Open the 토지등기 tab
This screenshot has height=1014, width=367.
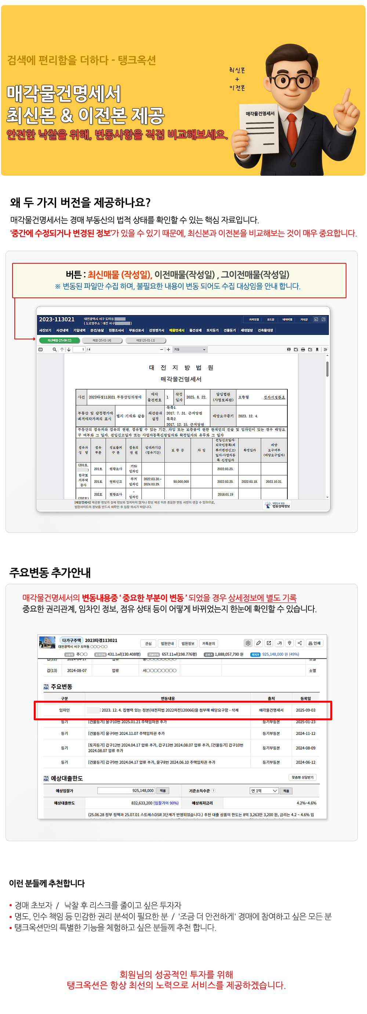pyautogui.click(x=212, y=331)
